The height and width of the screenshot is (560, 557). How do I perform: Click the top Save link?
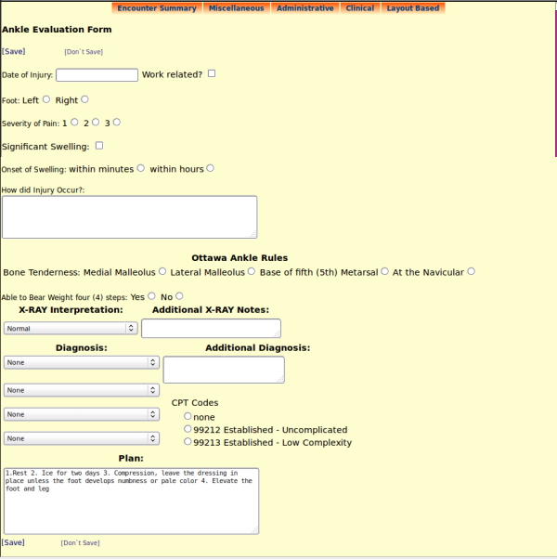(14, 51)
